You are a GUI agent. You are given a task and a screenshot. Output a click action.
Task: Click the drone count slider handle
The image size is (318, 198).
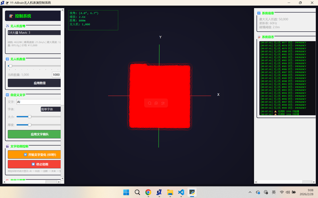[x=10, y=66]
